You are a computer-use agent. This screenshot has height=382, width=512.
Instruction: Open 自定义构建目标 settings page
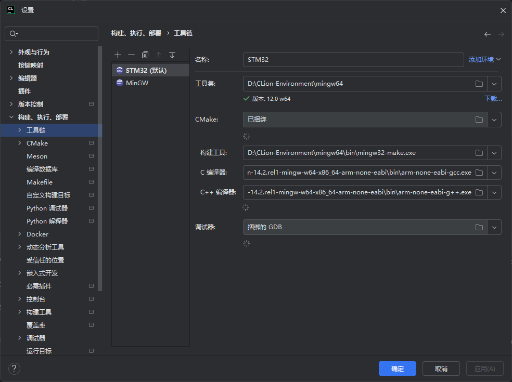point(48,195)
